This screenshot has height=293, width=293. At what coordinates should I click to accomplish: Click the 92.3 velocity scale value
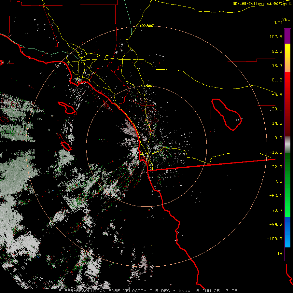277,51
